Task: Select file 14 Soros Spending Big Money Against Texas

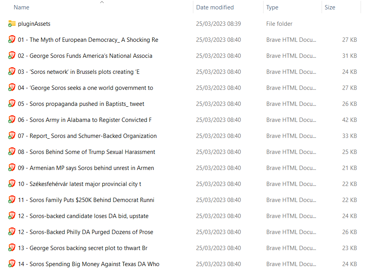Action: point(88,264)
